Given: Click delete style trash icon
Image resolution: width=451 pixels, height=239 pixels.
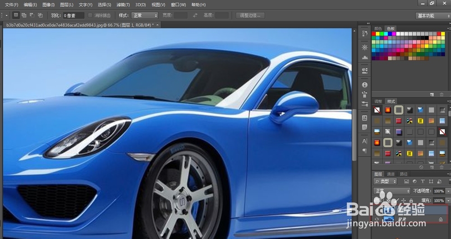Looking at the screenshot, I should (x=442, y=167).
